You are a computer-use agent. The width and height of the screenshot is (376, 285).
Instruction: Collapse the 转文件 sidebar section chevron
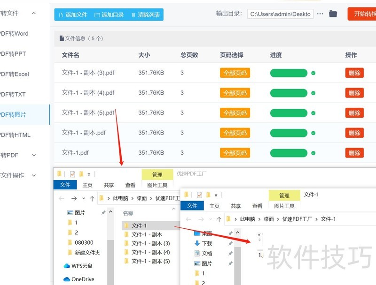[34, 14]
